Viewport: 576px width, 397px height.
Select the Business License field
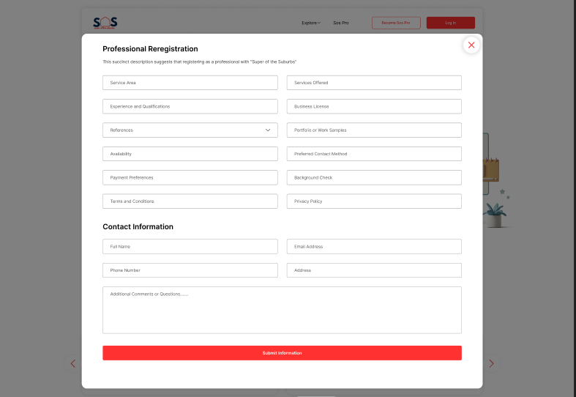point(374,107)
